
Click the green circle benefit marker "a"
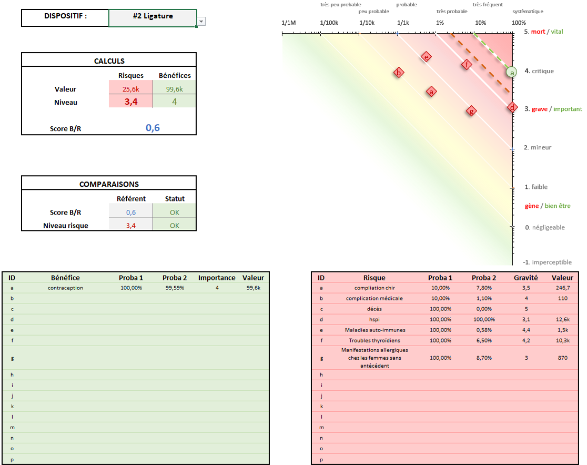pos(511,73)
